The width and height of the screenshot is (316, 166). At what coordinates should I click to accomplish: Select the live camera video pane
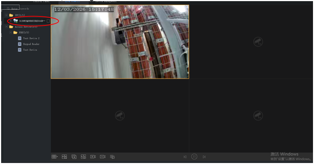(120, 42)
